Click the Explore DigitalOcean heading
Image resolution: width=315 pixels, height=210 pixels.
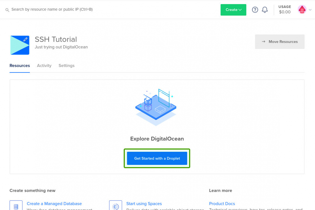157,139
